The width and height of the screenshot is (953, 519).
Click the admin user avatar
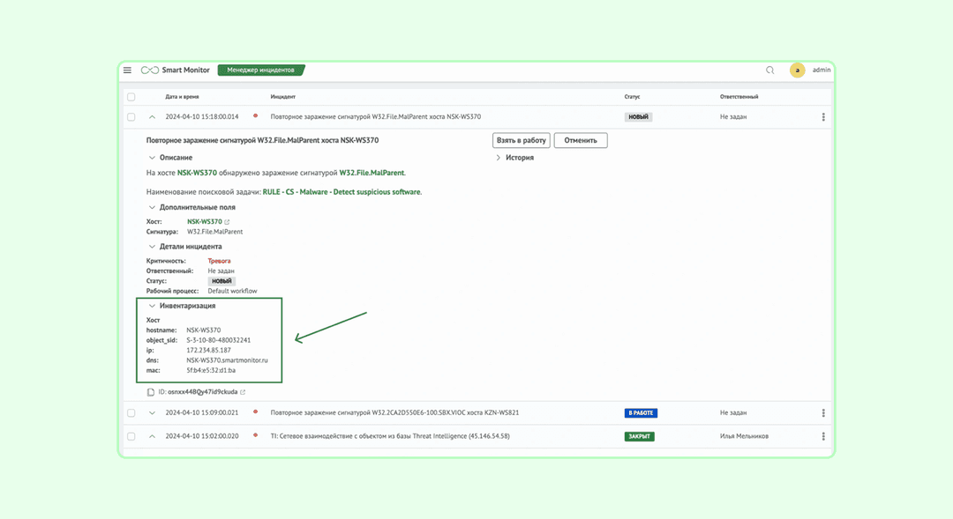(x=798, y=70)
